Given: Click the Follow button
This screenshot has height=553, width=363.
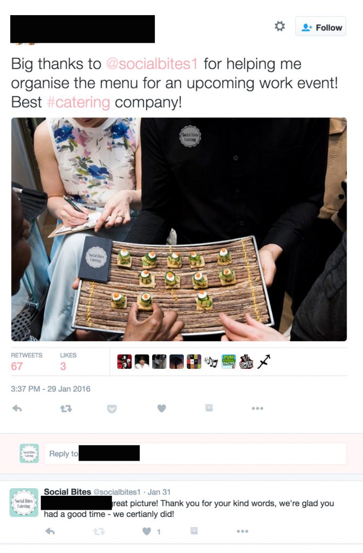Looking at the screenshot, I should (x=321, y=26).
